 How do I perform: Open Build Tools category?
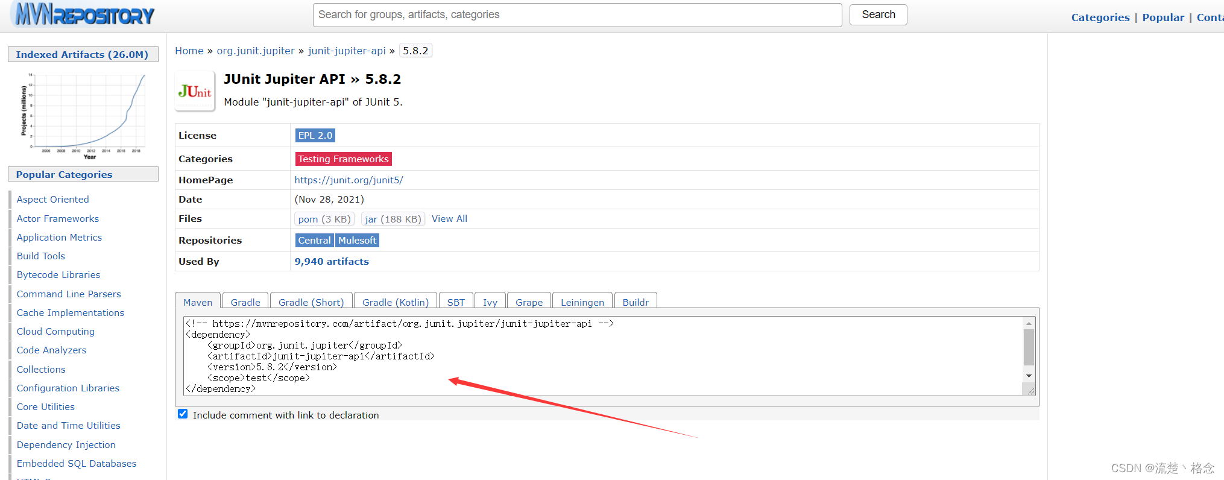tap(41, 256)
